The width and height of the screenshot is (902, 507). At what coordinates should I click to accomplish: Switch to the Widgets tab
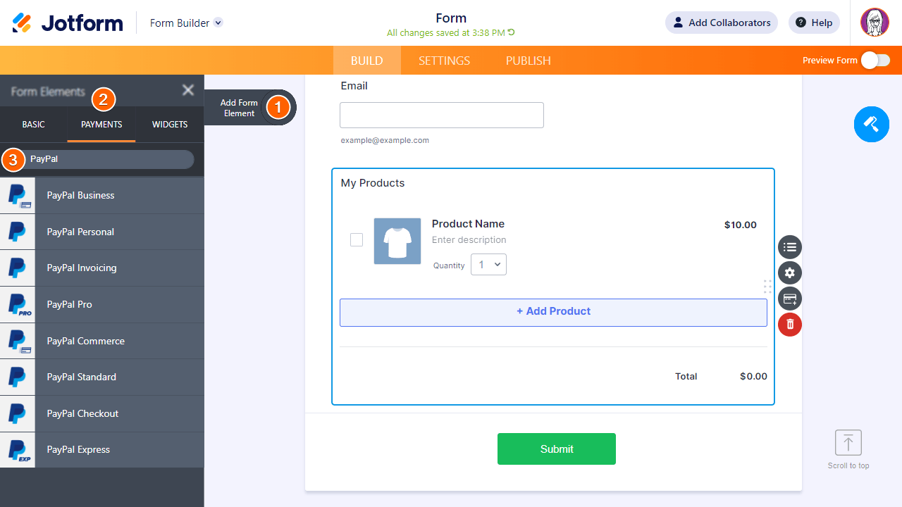point(170,125)
